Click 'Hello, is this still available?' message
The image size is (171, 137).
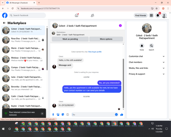pyautogui.click(x=70, y=60)
